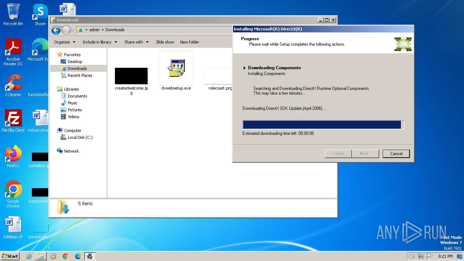Maximize the Downloads window

326,20
